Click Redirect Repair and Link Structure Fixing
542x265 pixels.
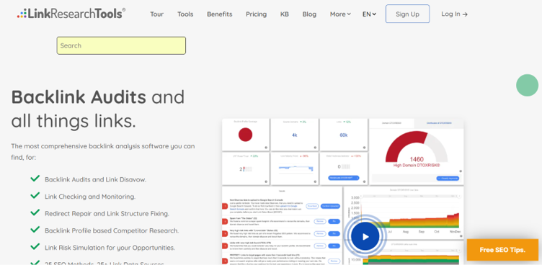pos(107,214)
